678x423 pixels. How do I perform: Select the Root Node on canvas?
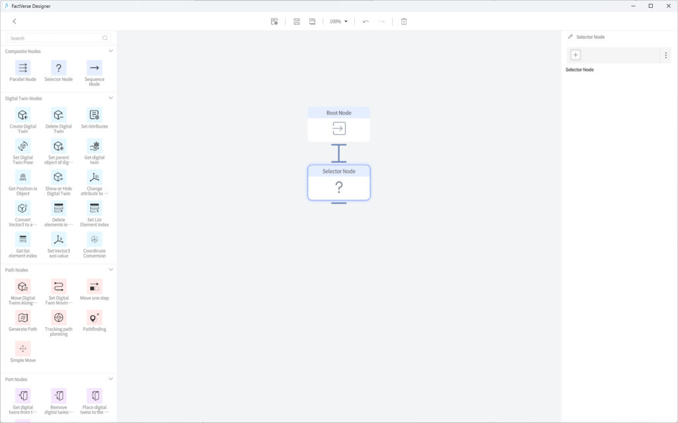[339, 124]
